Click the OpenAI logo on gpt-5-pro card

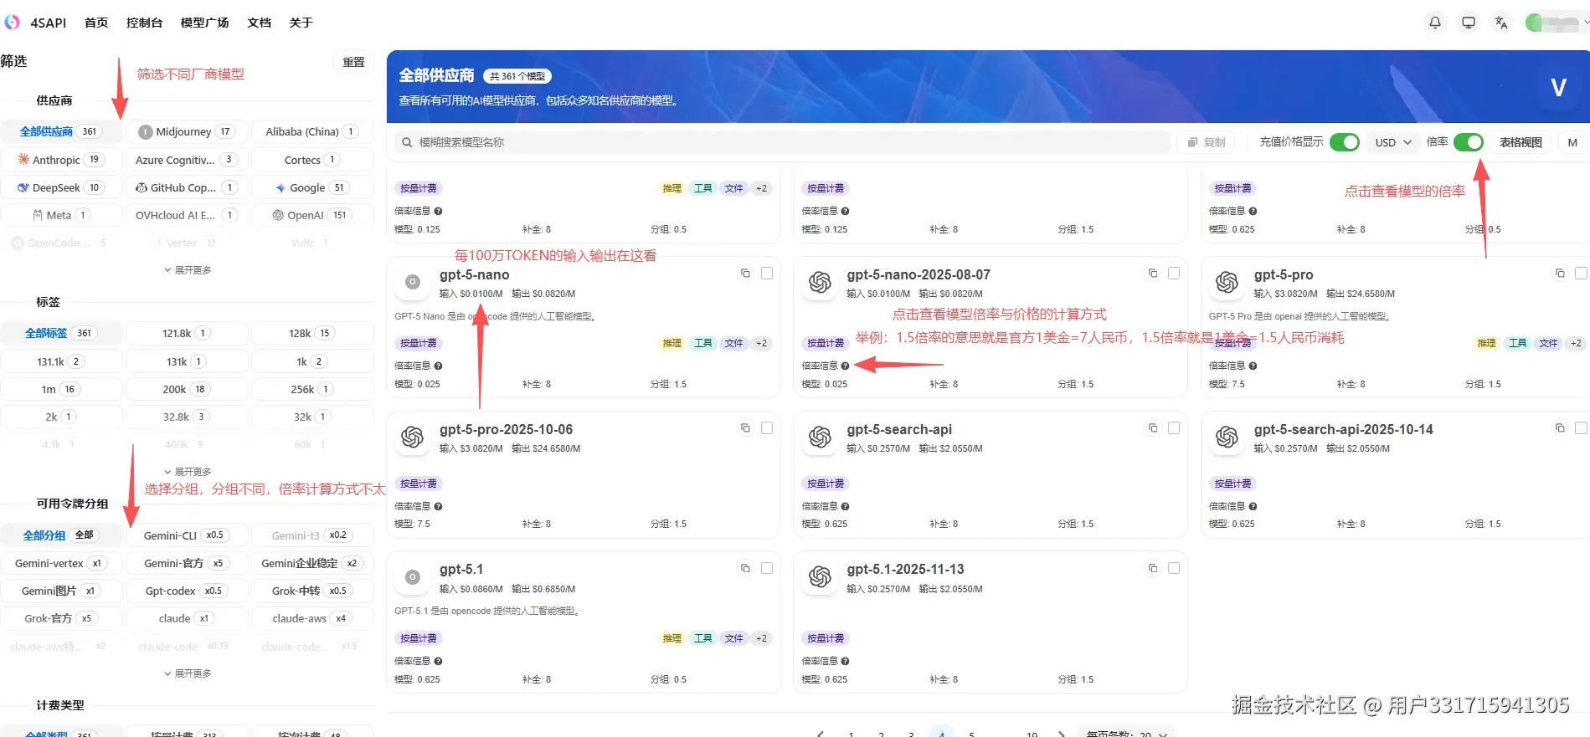[1227, 283]
